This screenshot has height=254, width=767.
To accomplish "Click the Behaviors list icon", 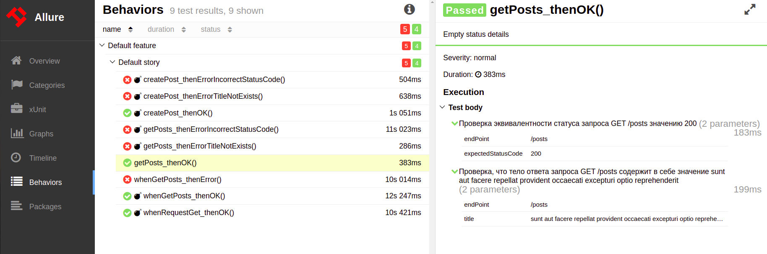I will [x=17, y=182].
